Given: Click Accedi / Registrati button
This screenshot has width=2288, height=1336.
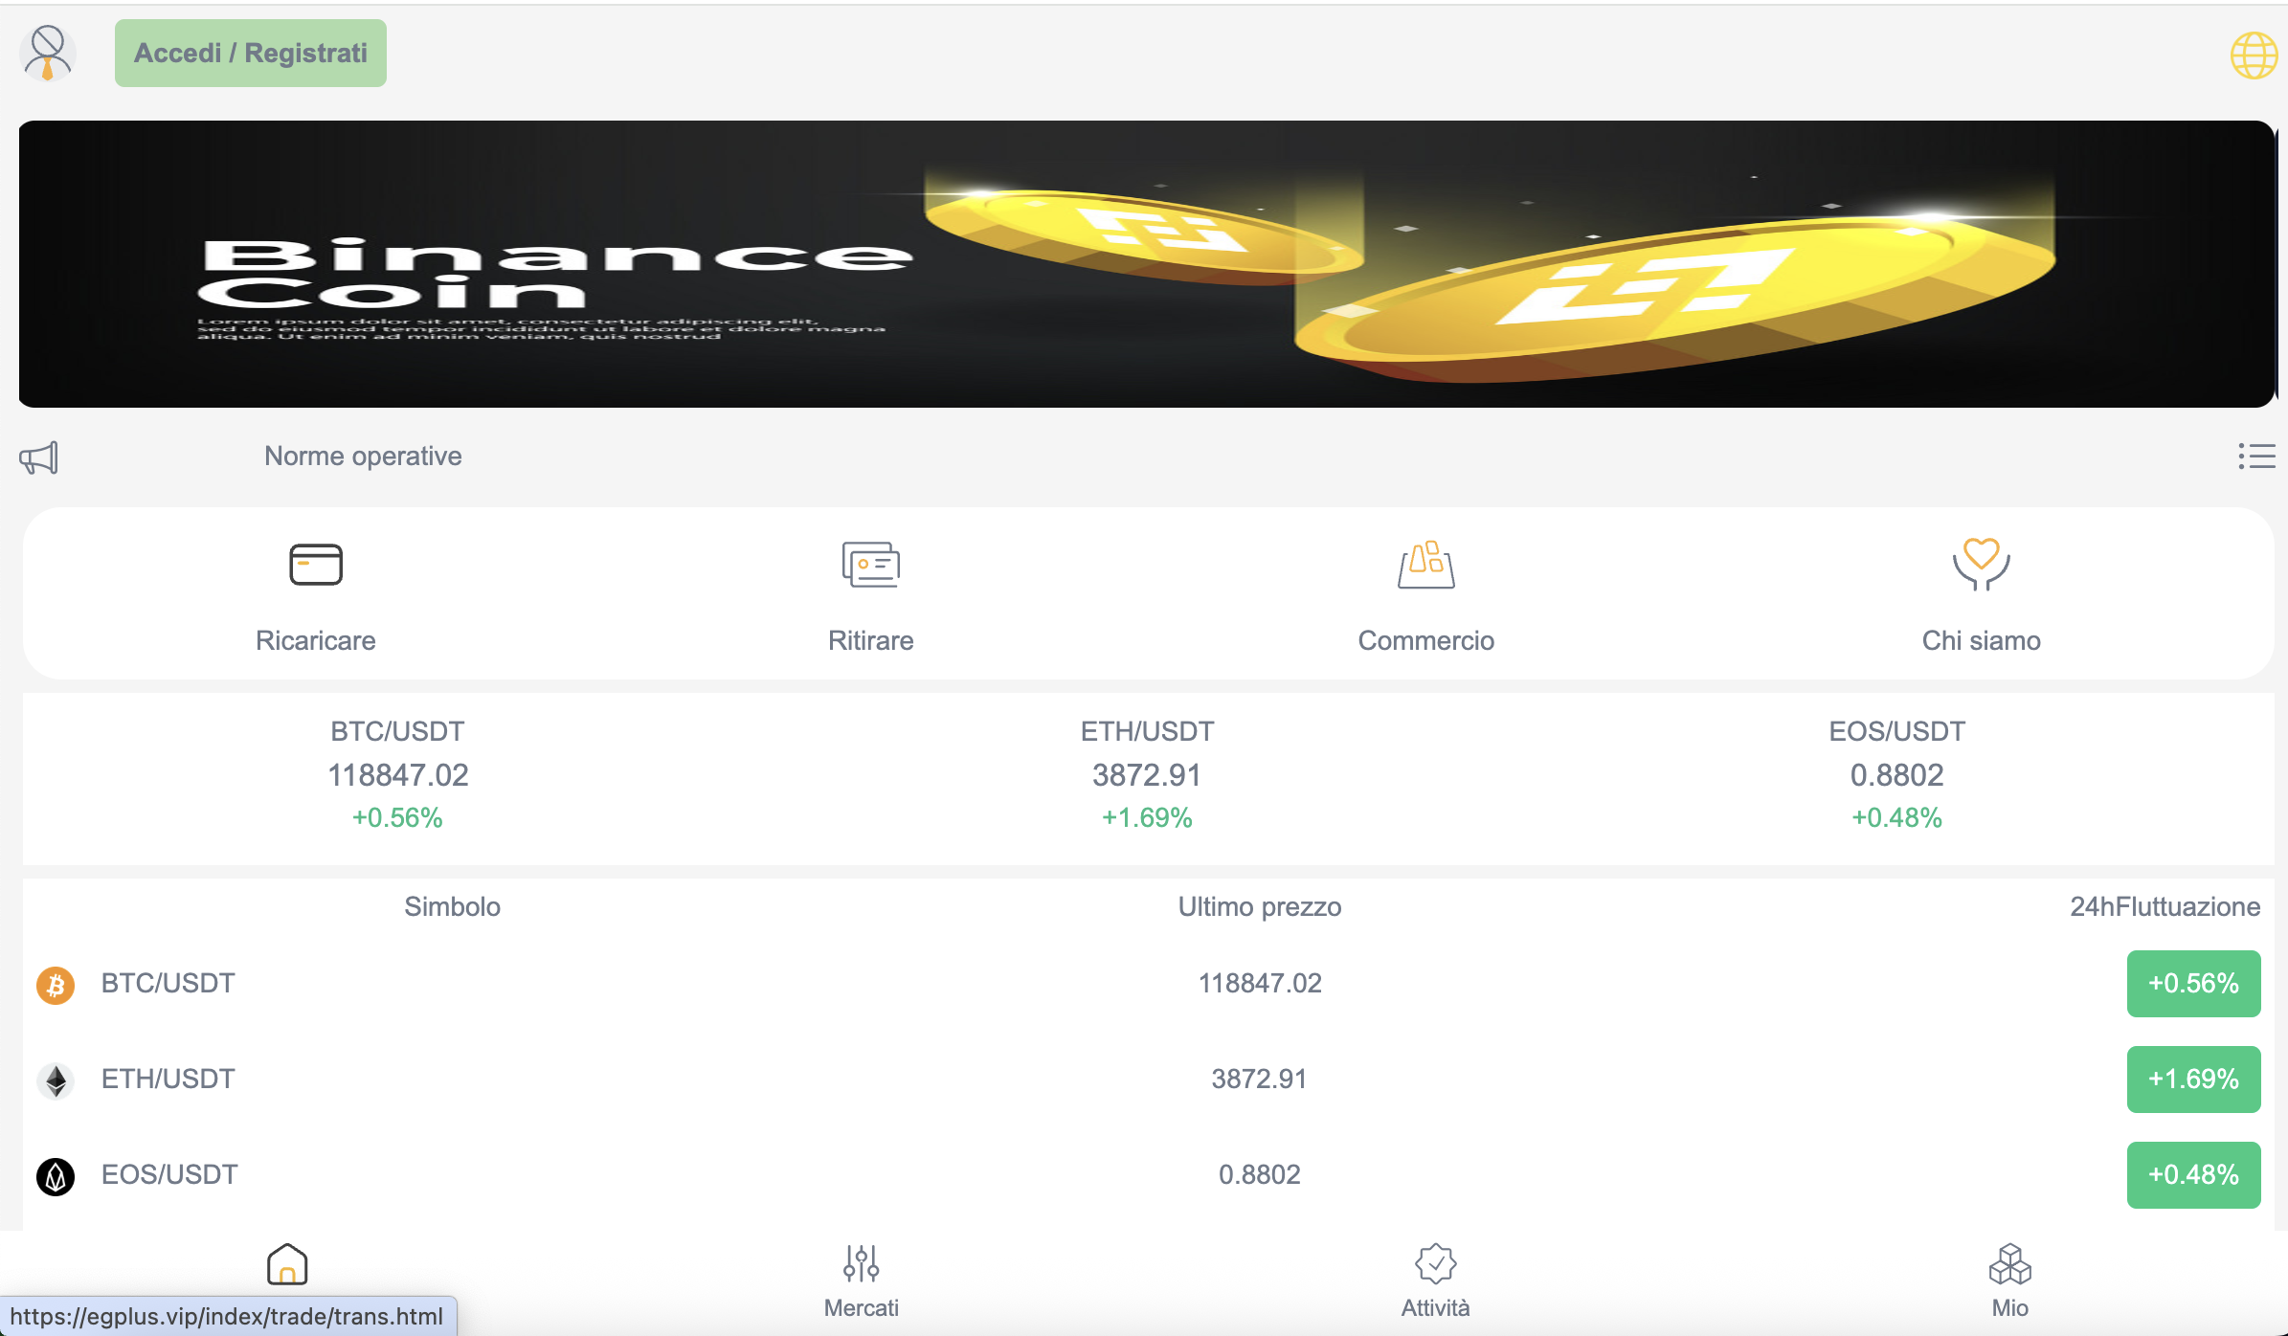Looking at the screenshot, I should coord(251,54).
